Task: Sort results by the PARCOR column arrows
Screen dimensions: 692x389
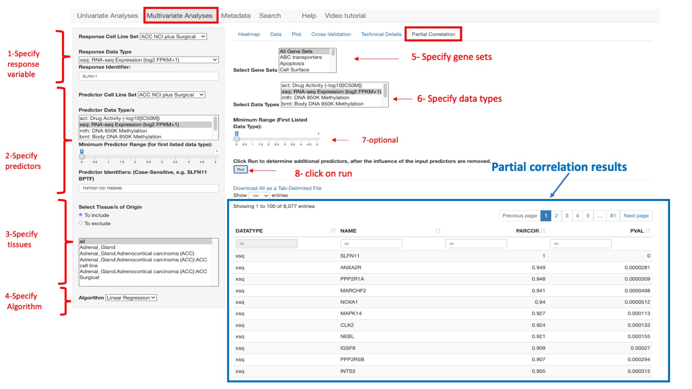Action: pos(543,230)
